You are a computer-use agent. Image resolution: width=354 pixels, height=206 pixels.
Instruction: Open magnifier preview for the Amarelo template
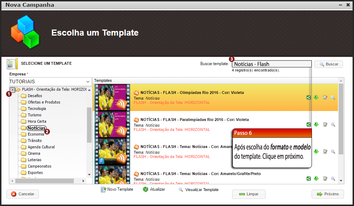[333, 151]
